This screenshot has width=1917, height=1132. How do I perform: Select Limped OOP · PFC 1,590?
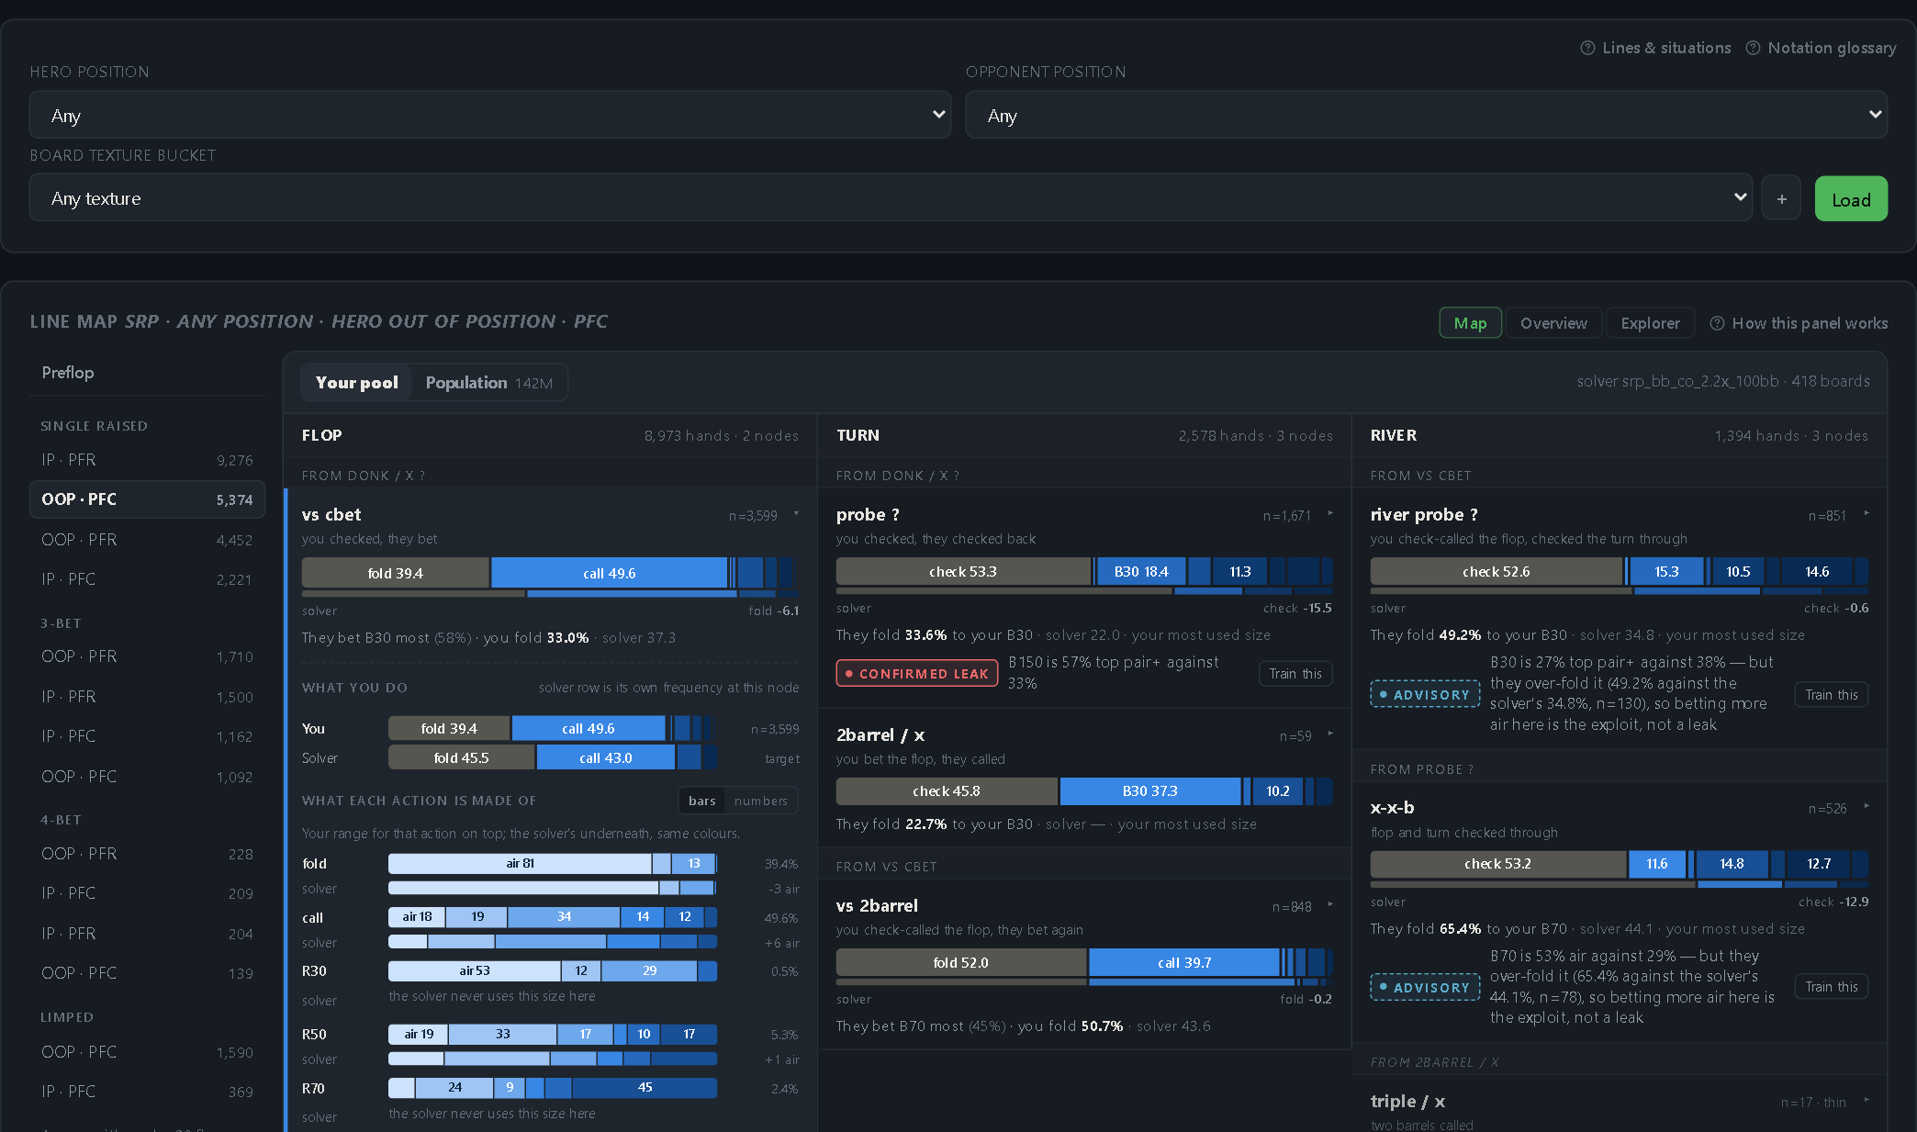(x=147, y=1052)
